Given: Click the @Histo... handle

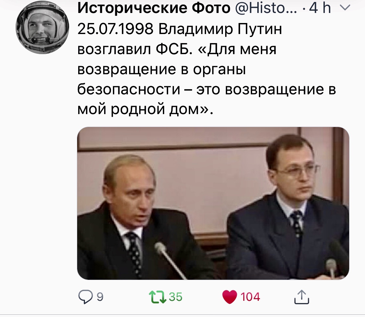Looking at the screenshot, I should click(x=266, y=8).
